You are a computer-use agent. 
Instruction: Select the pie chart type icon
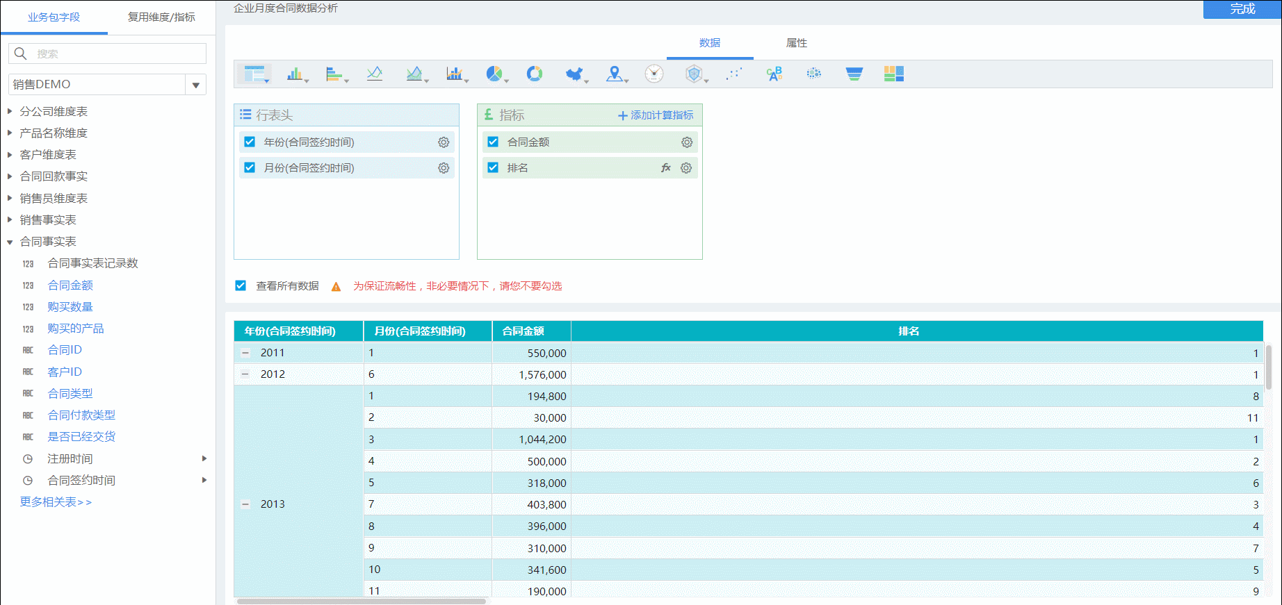(x=494, y=74)
